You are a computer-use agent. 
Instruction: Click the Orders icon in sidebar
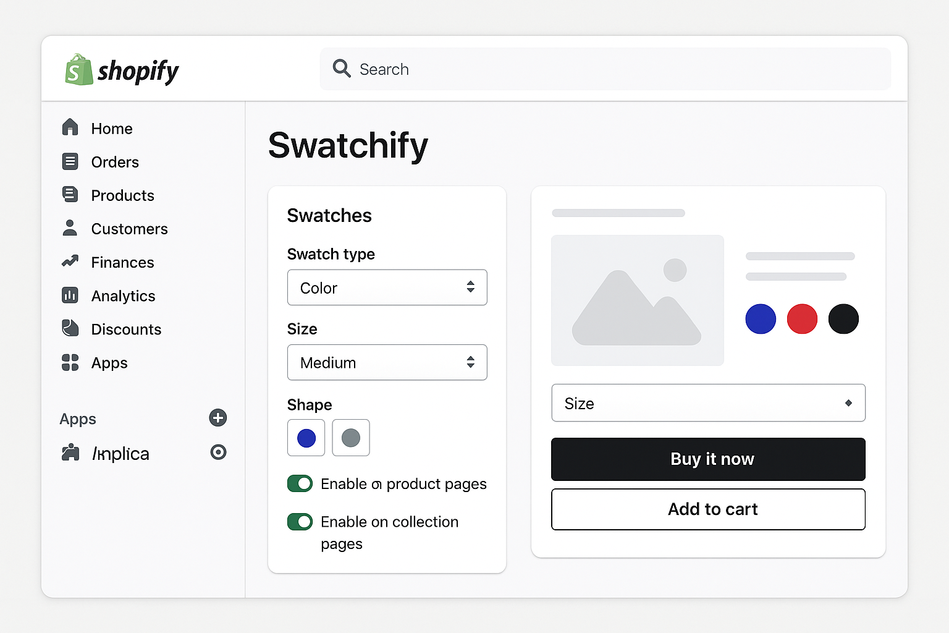pos(70,161)
